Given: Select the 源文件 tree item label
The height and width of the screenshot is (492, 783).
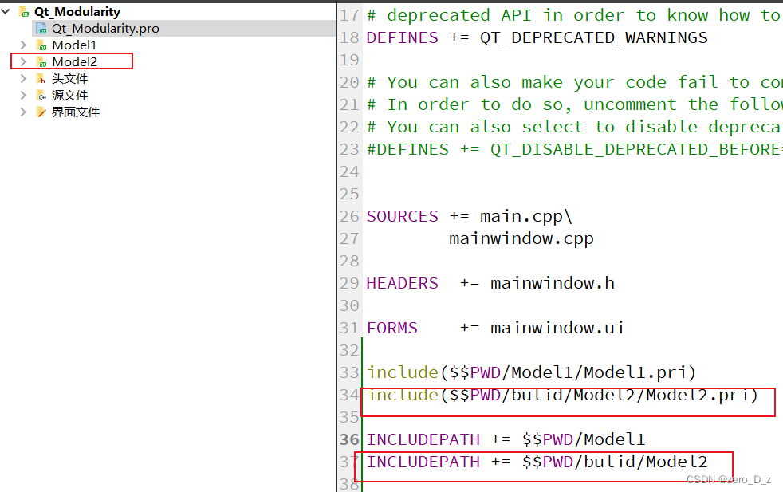Looking at the screenshot, I should coord(69,96).
